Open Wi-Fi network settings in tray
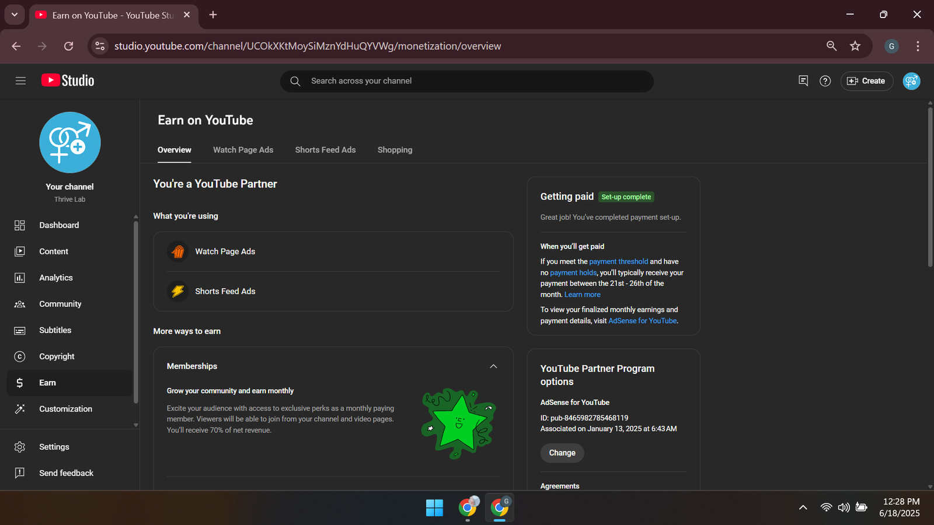 (x=826, y=508)
